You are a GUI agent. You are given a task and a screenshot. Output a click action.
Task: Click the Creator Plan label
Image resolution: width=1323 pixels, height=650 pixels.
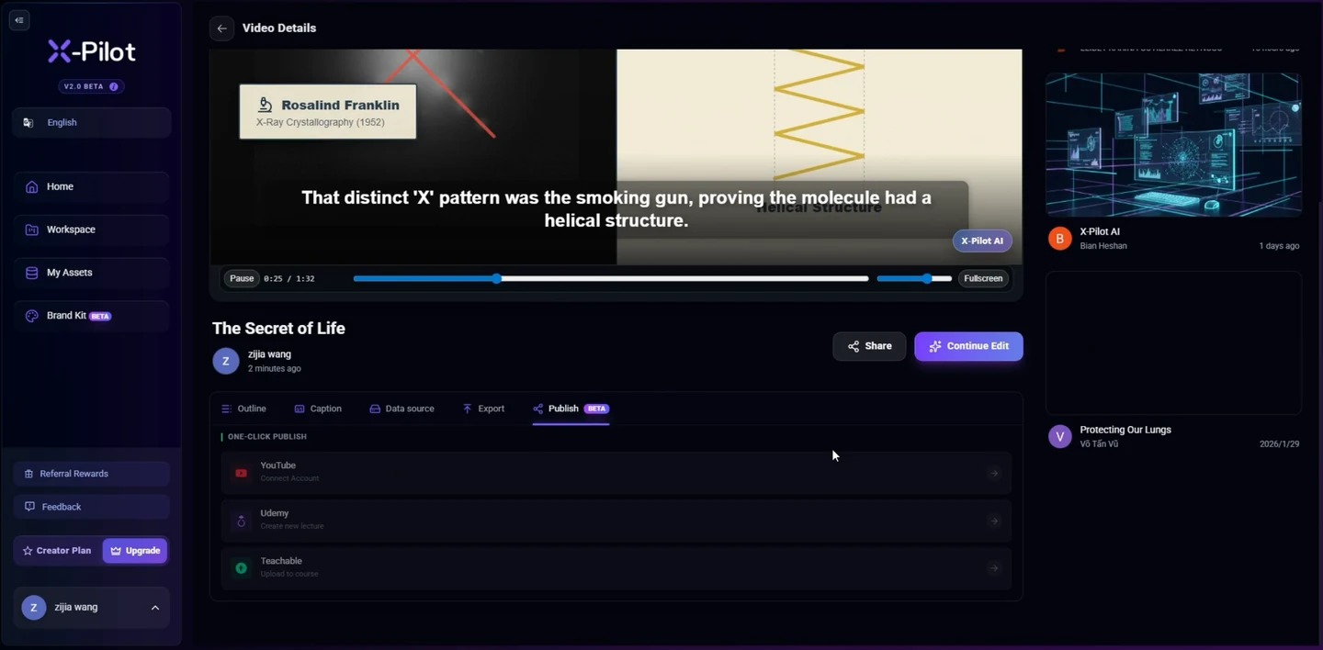pyautogui.click(x=56, y=551)
